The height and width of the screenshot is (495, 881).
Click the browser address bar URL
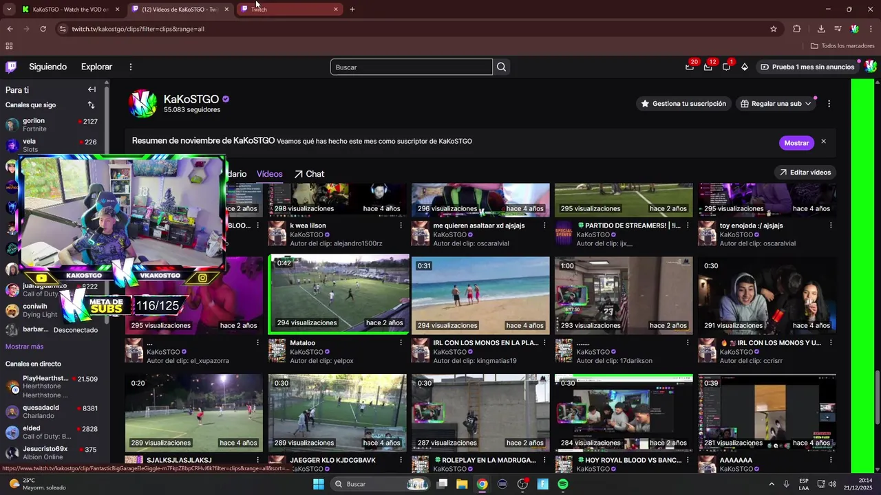point(138,29)
